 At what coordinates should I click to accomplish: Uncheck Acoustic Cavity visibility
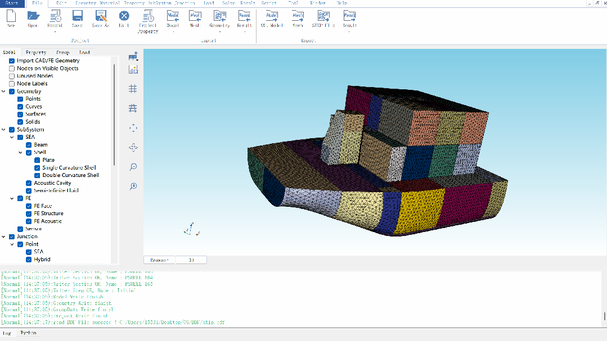29,183
